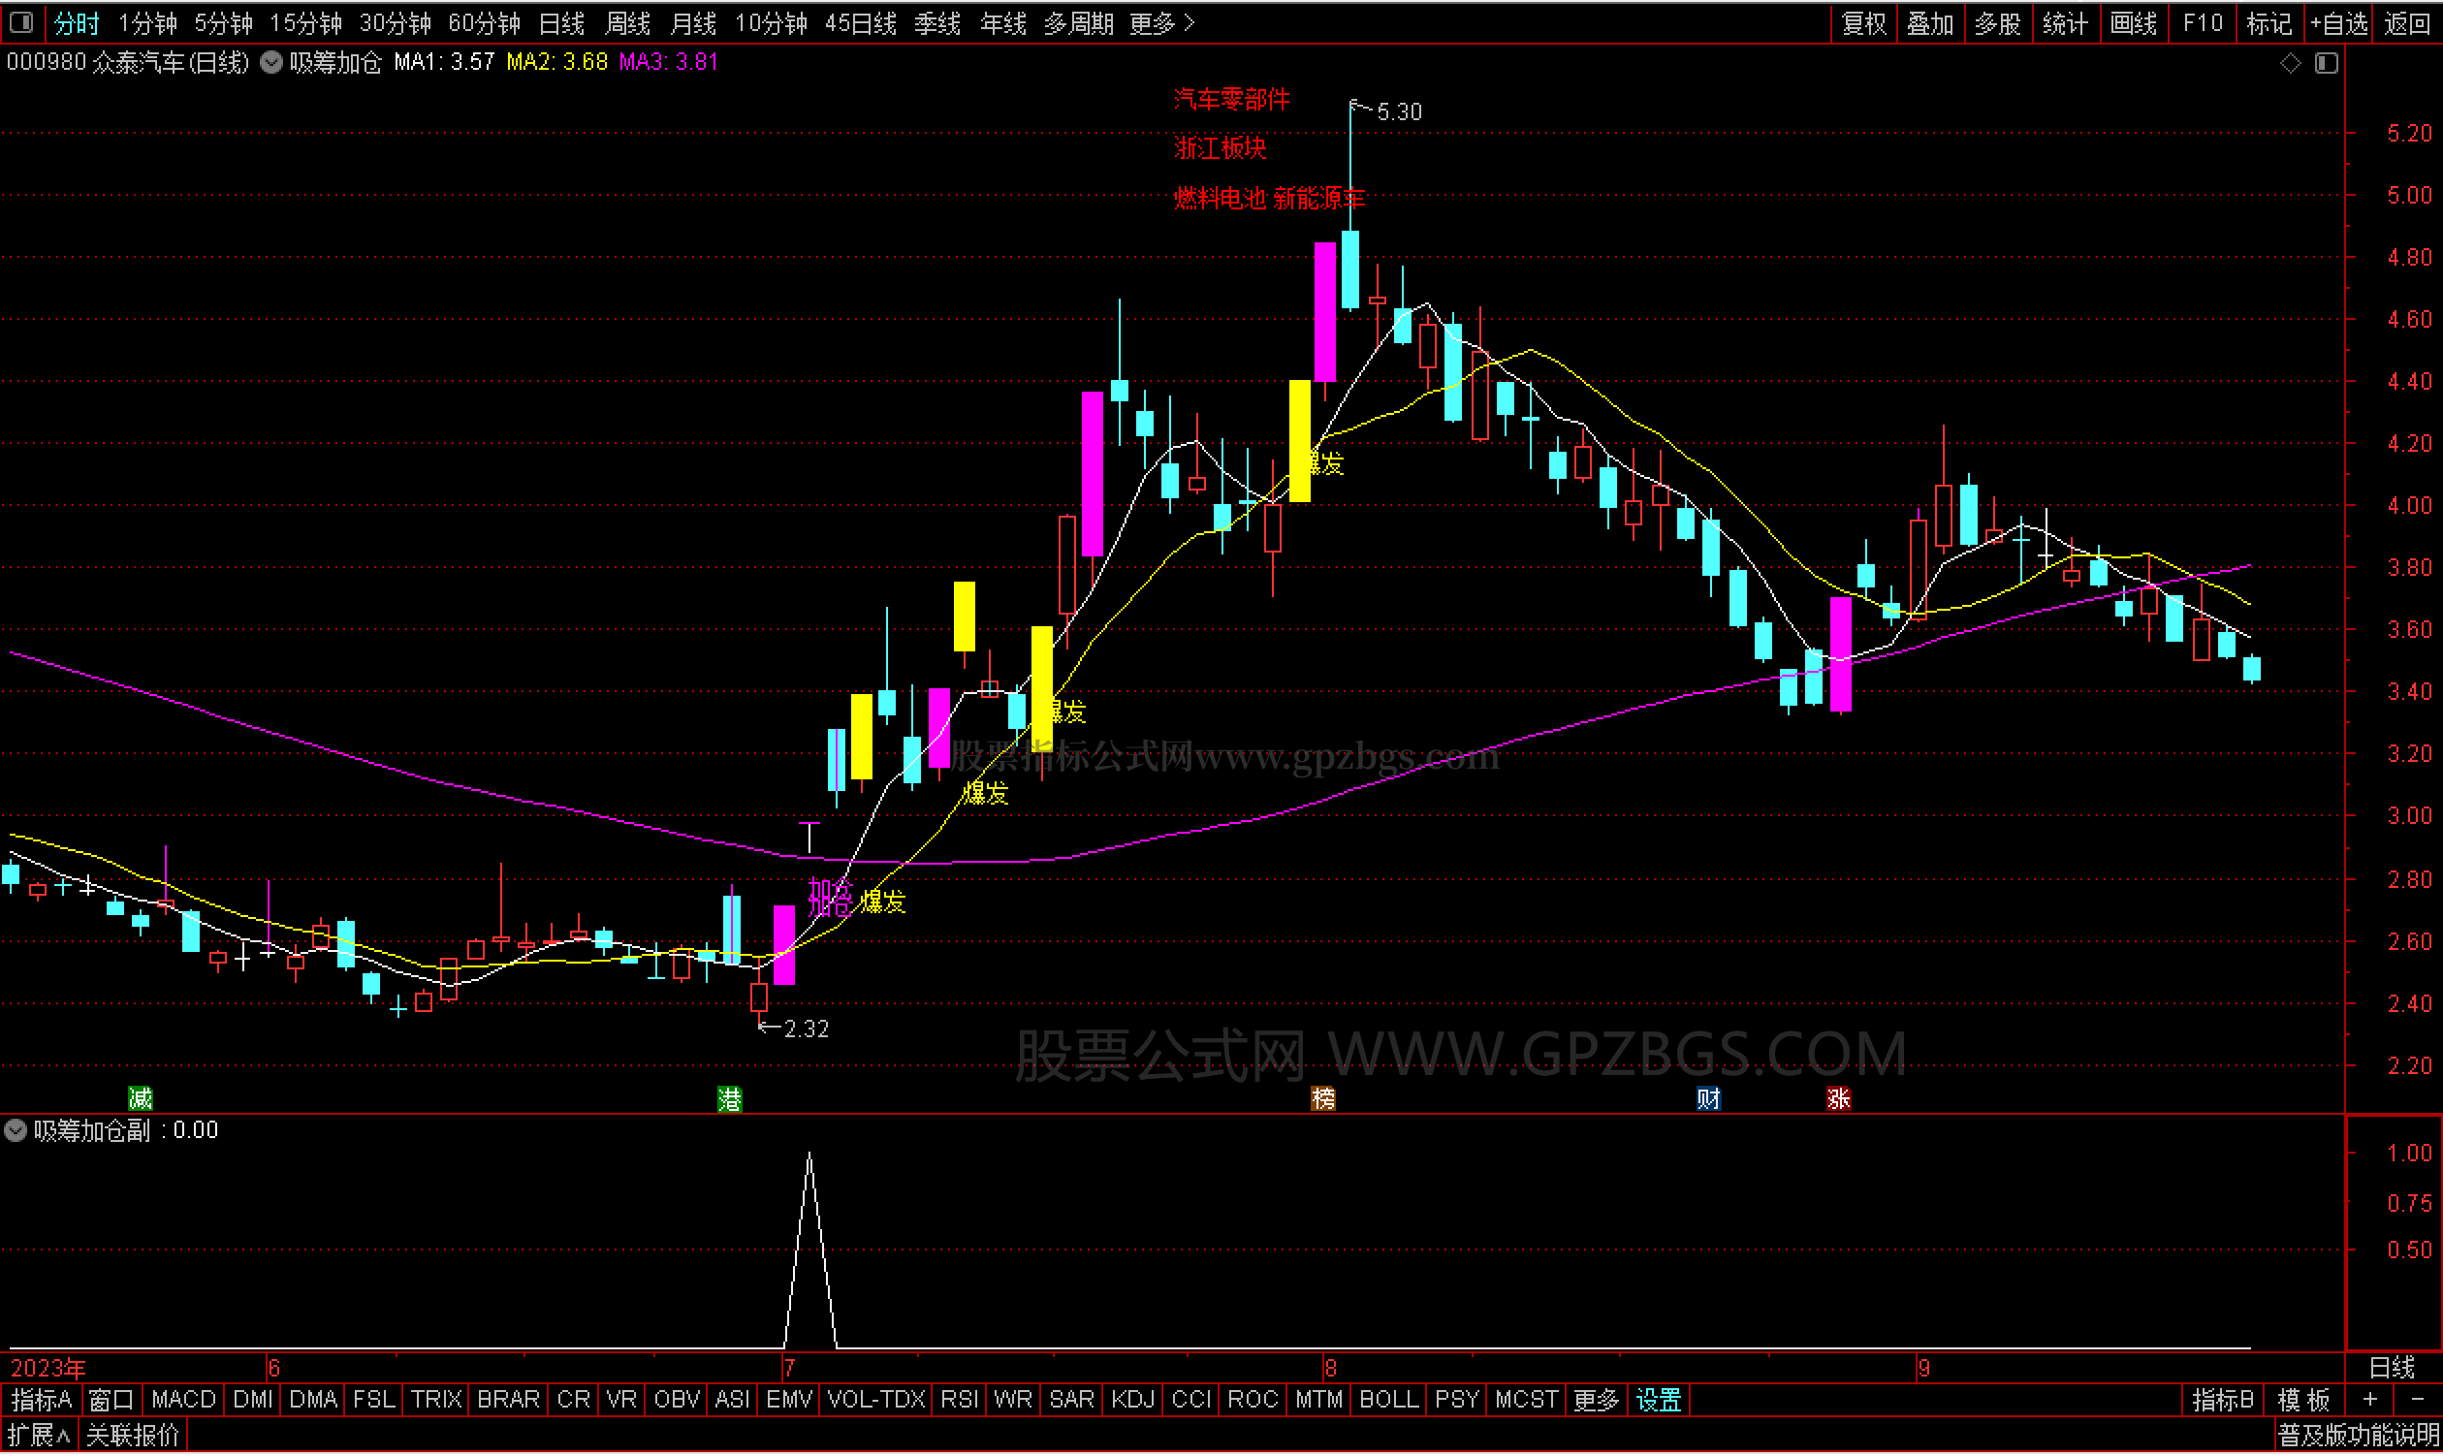Screen dimensions: 2443x1456
Task: Select the BOLL indicator
Action: 1388,1400
